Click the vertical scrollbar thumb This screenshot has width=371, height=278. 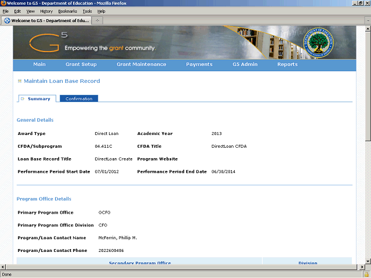click(368, 86)
